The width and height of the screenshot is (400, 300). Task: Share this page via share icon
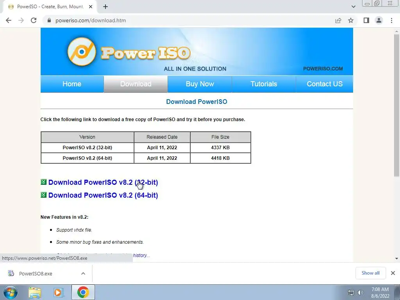(338, 20)
